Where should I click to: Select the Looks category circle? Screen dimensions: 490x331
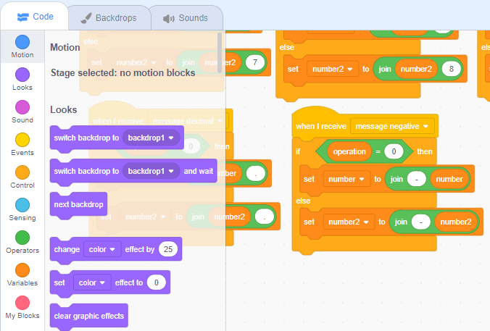coord(22,75)
